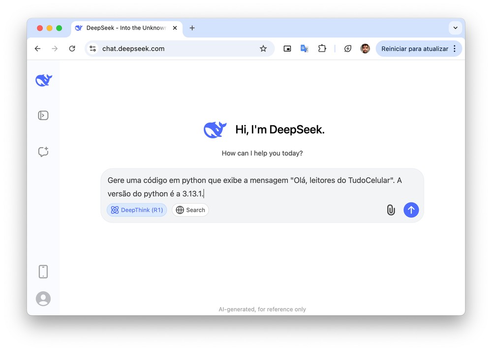
Task: Click the macOS green fullscreen window button
Action: [59, 28]
